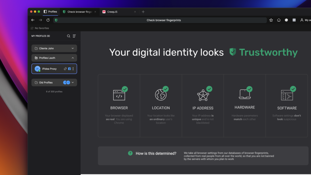Click the link icon on iPidea Proxy
The width and height of the screenshot is (311, 175).
65,69
